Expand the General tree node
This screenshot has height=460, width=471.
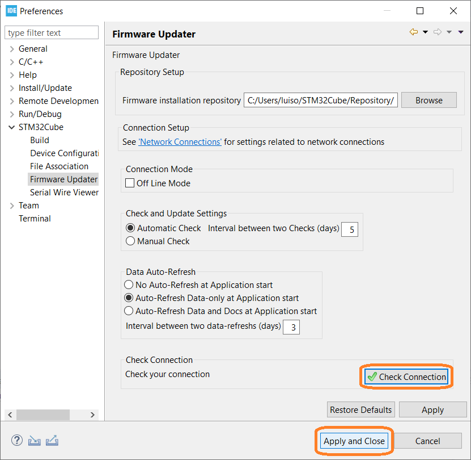[x=12, y=49]
